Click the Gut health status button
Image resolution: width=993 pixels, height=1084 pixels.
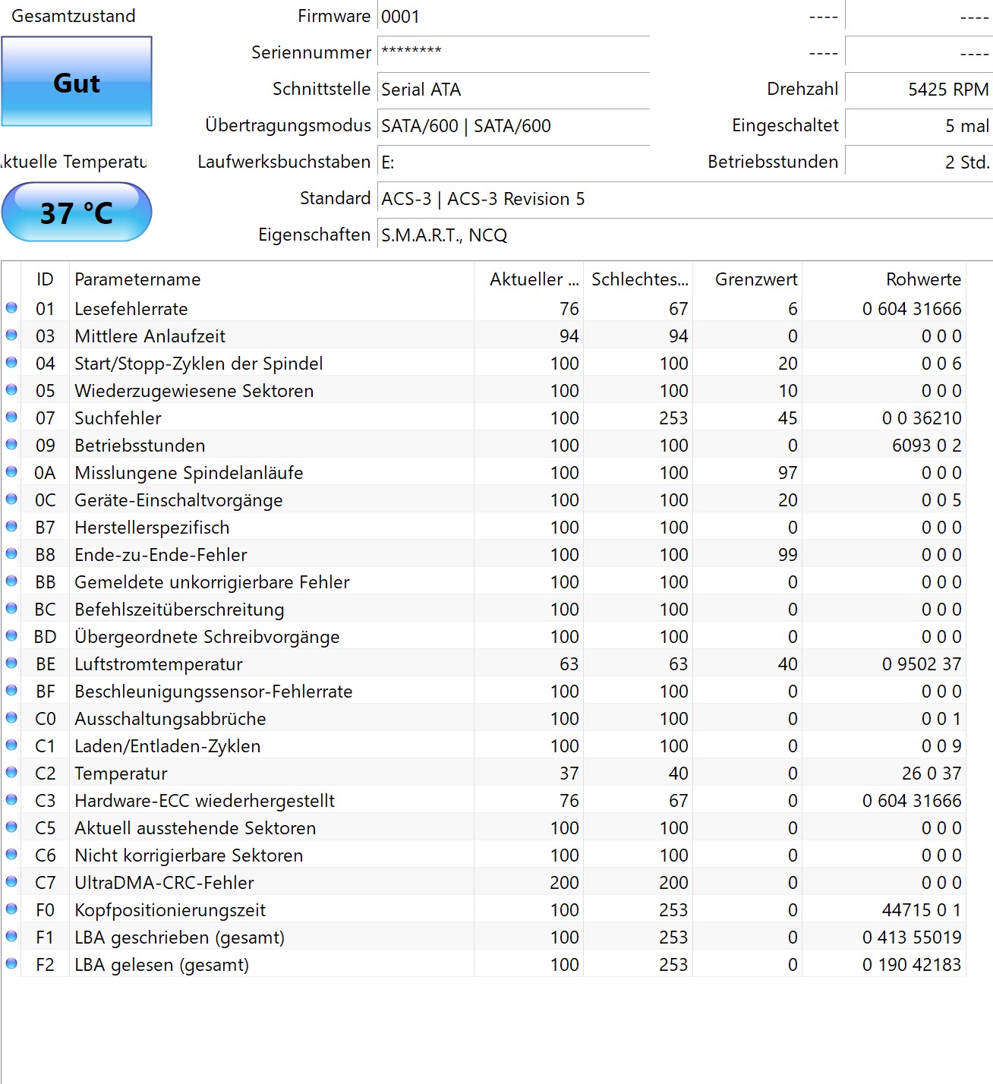(x=77, y=81)
